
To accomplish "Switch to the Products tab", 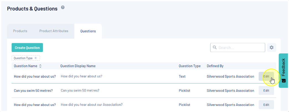I will 20,31.
